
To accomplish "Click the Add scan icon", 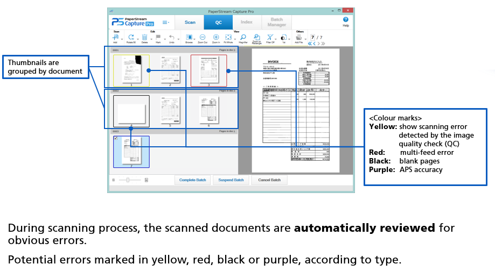I will (x=116, y=38).
